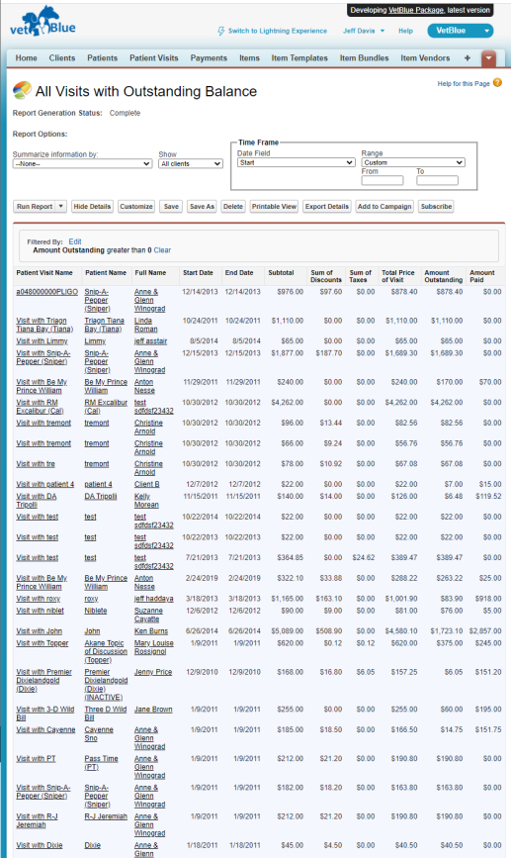511x858 pixels.
Task: Go to the Item Bundles tab
Action: click(x=364, y=58)
